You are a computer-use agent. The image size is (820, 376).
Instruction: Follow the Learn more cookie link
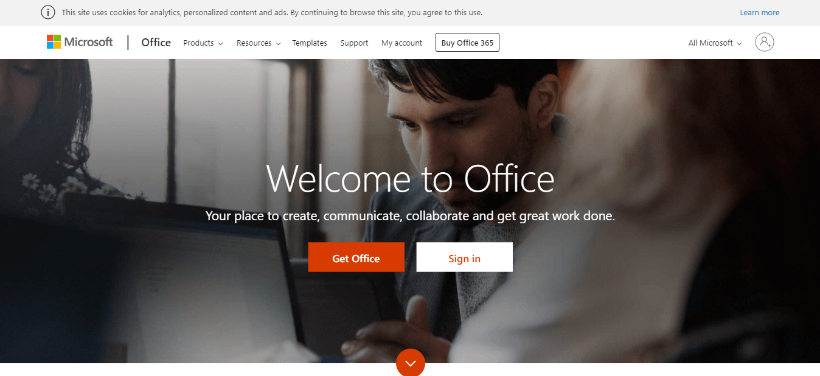[759, 13]
